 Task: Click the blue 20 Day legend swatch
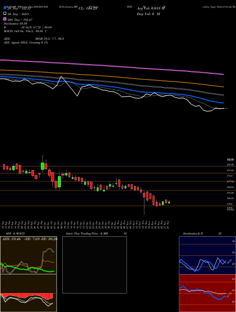click(x=5, y=9)
